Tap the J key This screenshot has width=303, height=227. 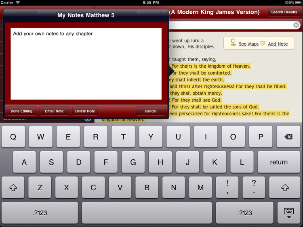[x=187, y=162]
